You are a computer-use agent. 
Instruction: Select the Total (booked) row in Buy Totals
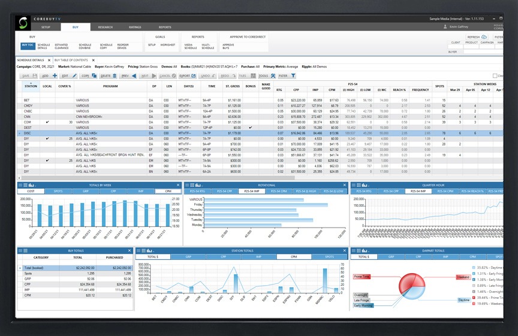76,268
